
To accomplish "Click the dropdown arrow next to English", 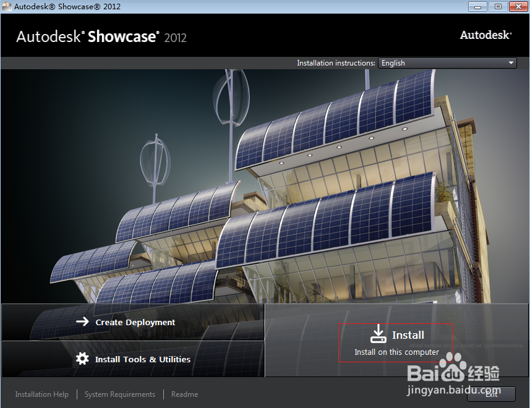I will (511, 63).
